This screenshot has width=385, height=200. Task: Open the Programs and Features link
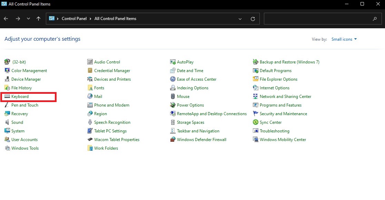point(280,105)
